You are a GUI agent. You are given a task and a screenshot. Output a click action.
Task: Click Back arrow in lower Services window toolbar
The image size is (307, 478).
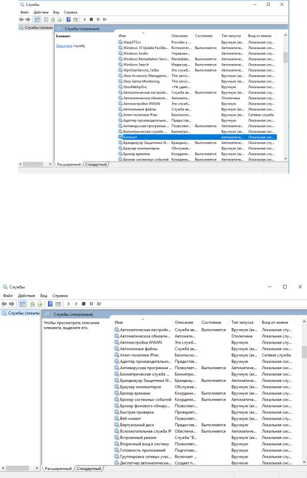pos(4,304)
